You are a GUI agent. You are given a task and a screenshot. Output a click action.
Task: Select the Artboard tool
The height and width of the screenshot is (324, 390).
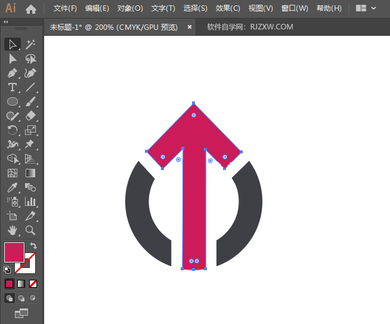(x=13, y=216)
